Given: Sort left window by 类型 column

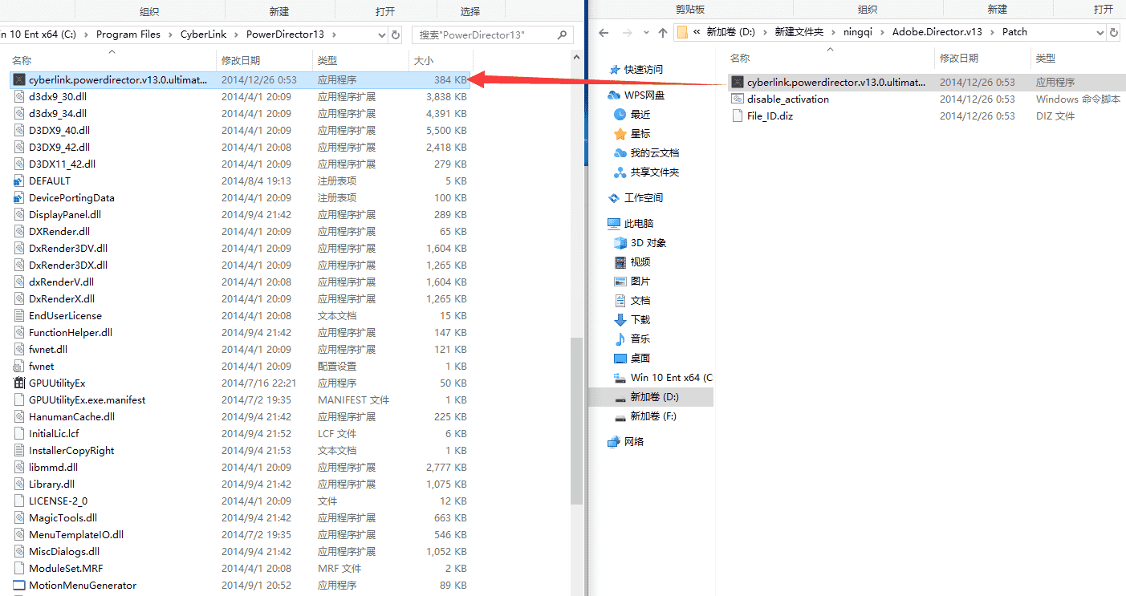Looking at the screenshot, I should point(327,61).
